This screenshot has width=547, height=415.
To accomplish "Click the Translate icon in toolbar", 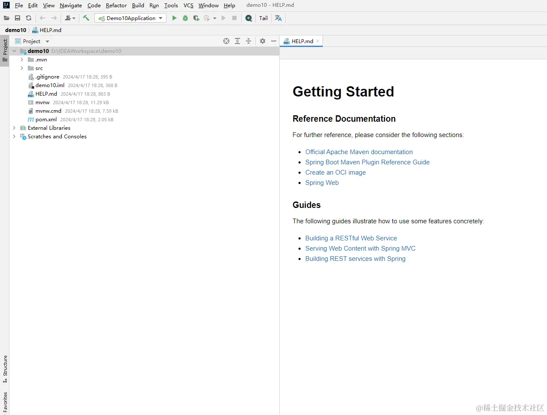I will click(x=278, y=18).
